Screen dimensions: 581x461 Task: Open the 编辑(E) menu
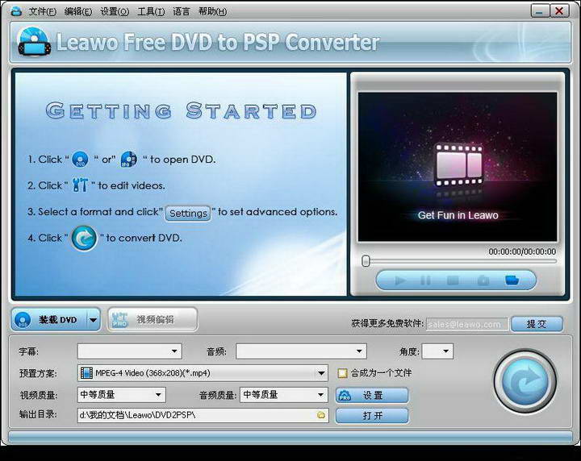77,11
